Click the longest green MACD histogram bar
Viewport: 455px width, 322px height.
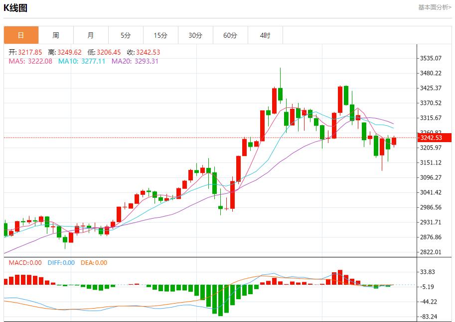click(x=220, y=300)
